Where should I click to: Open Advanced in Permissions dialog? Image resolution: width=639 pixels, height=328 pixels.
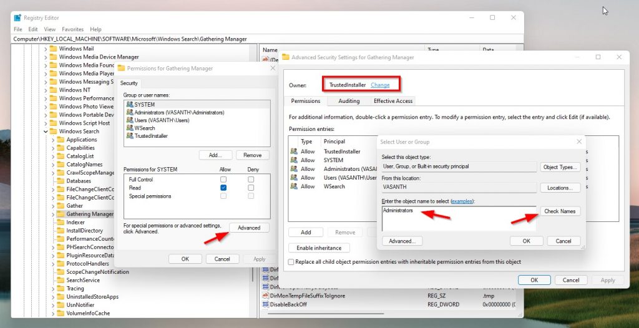[249, 228]
